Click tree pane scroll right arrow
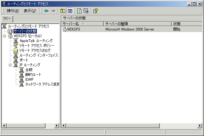The image size is (204, 136). (57, 126)
